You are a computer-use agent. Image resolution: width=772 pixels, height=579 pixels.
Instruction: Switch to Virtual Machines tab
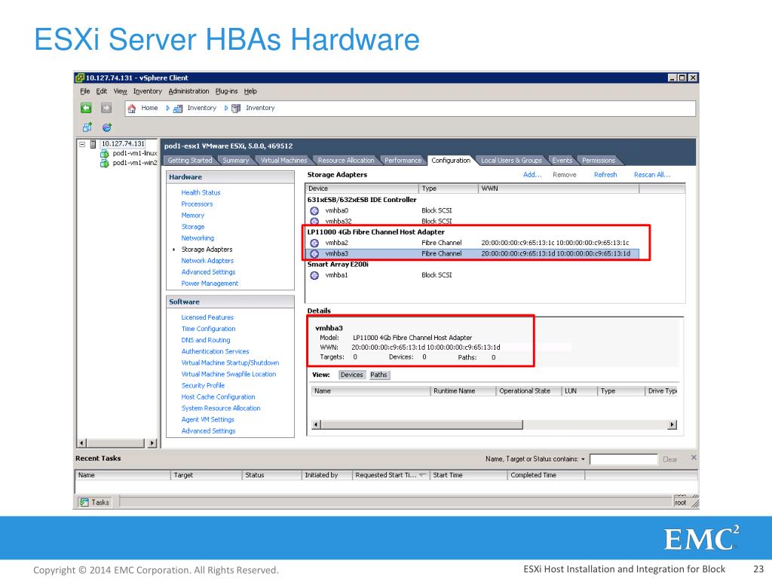(x=283, y=161)
